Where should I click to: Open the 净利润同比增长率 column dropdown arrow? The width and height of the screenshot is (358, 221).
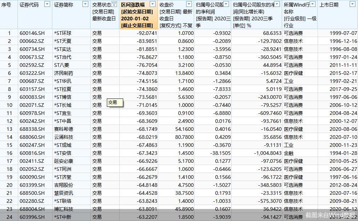(x=277, y=4)
